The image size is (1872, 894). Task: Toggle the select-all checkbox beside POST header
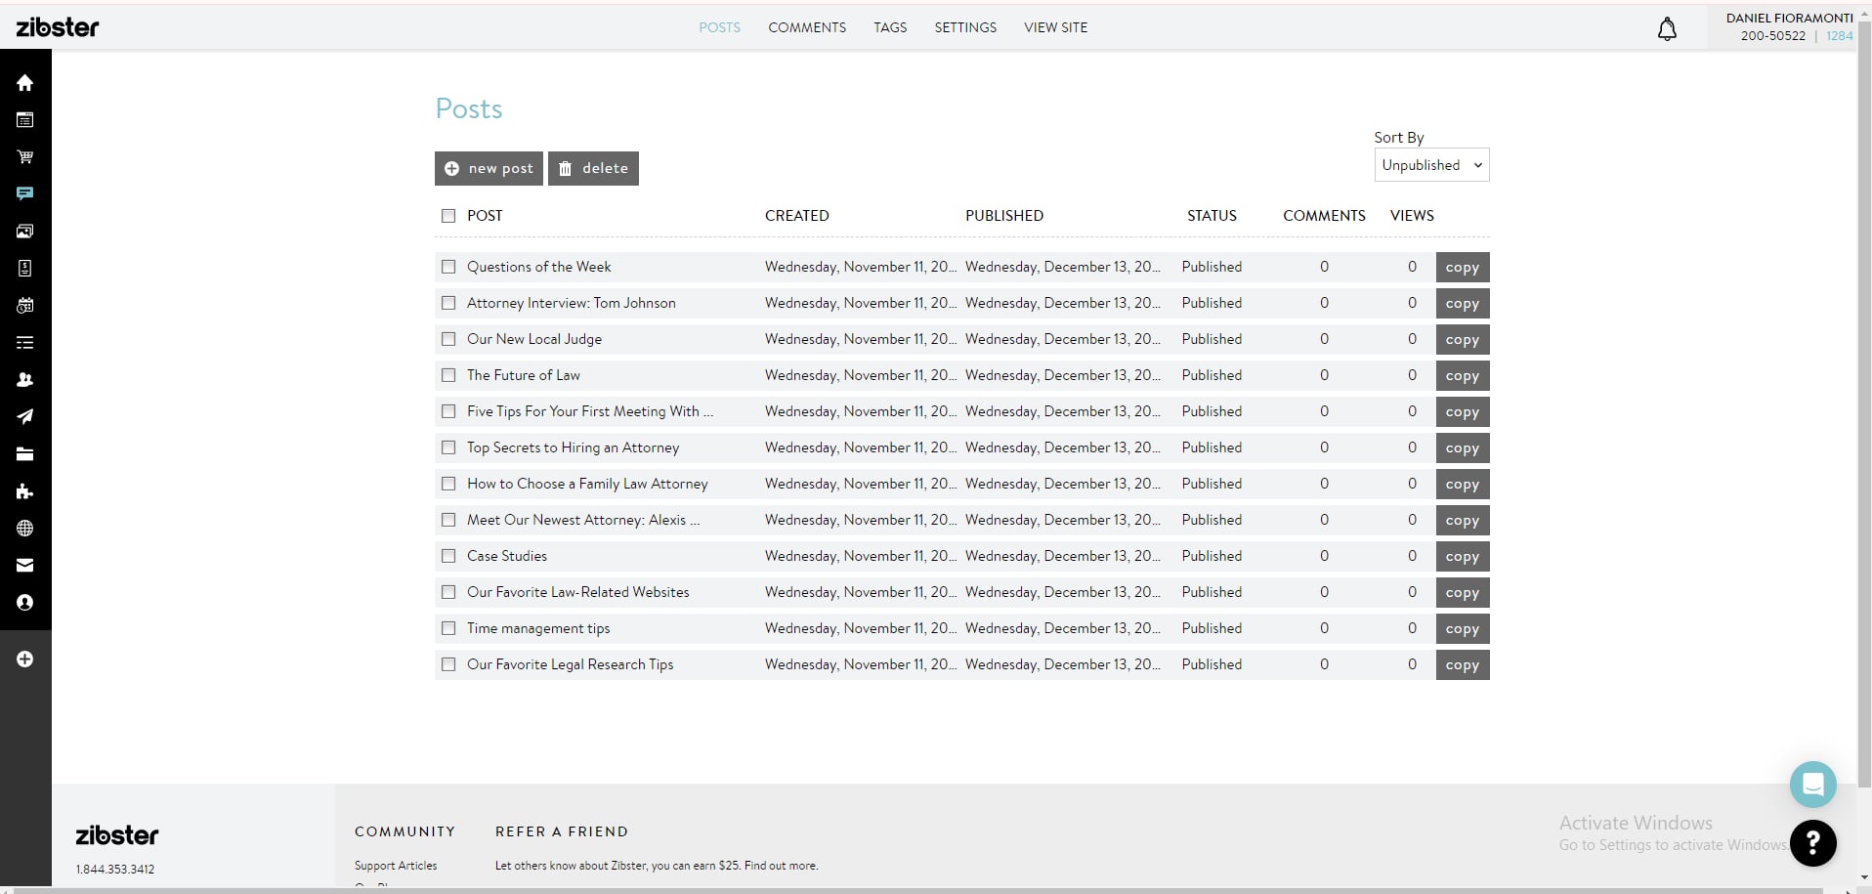tap(448, 216)
